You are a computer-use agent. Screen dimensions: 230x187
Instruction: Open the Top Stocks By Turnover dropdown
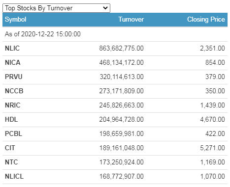click(56, 8)
